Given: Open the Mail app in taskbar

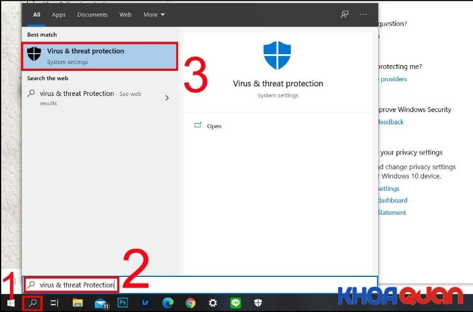Looking at the screenshot, I should (x=101, y=303).
